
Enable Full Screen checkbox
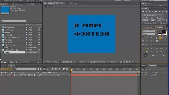[x=159, y=23]
